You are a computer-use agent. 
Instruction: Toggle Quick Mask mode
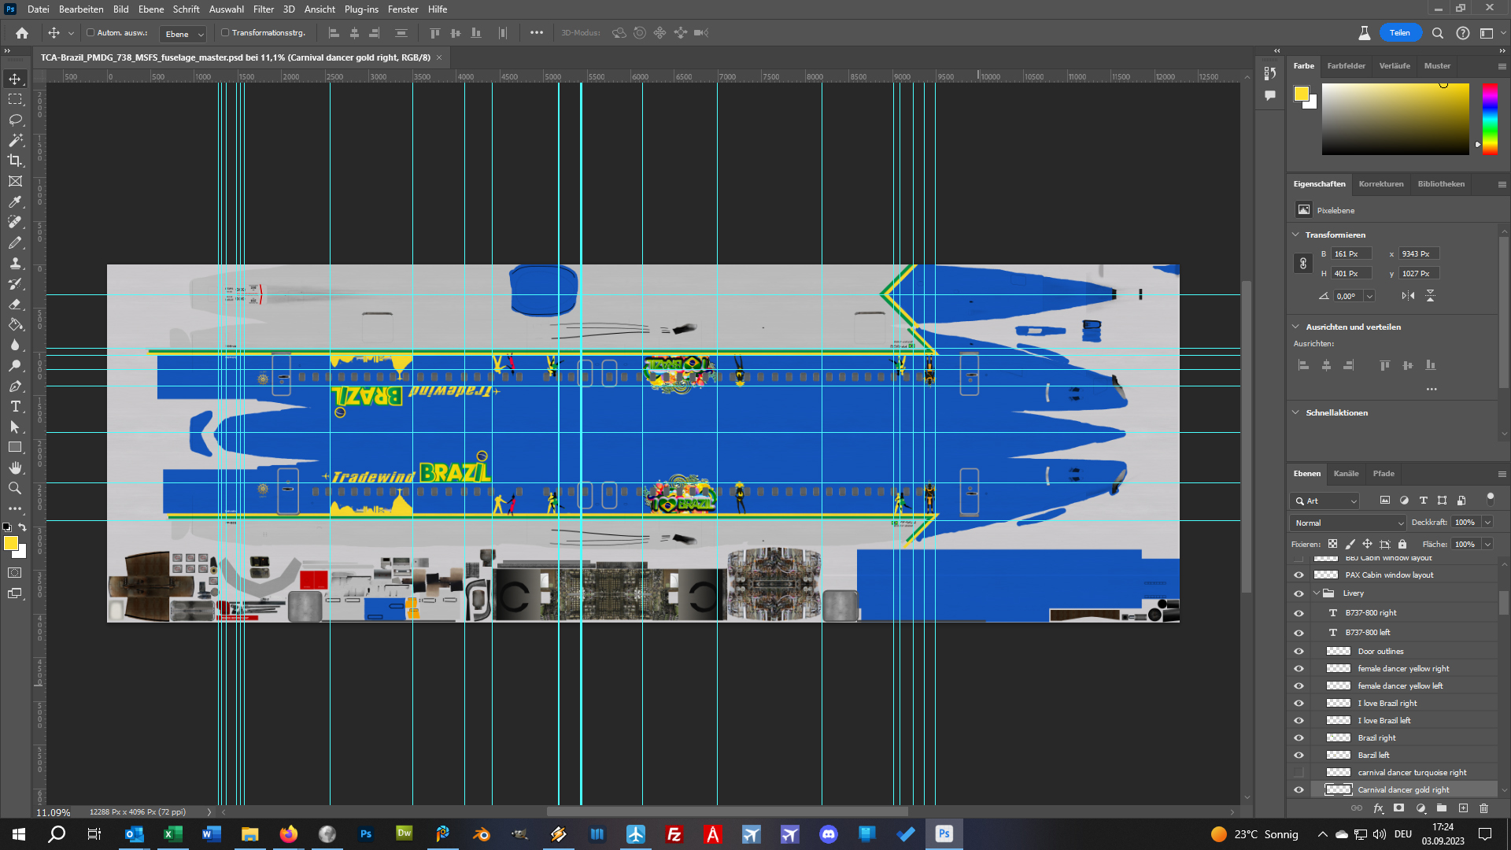click(15, 572)
